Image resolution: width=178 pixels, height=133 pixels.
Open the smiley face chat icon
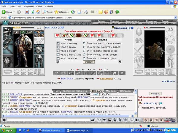coord(132,120)
